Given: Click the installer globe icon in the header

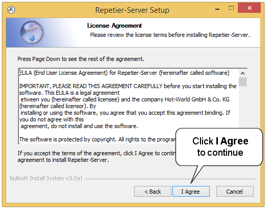Looking at the screenshot, I should (x=32, y=32).
